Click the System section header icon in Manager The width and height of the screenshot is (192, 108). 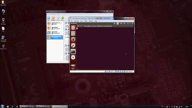coord(66,29)
